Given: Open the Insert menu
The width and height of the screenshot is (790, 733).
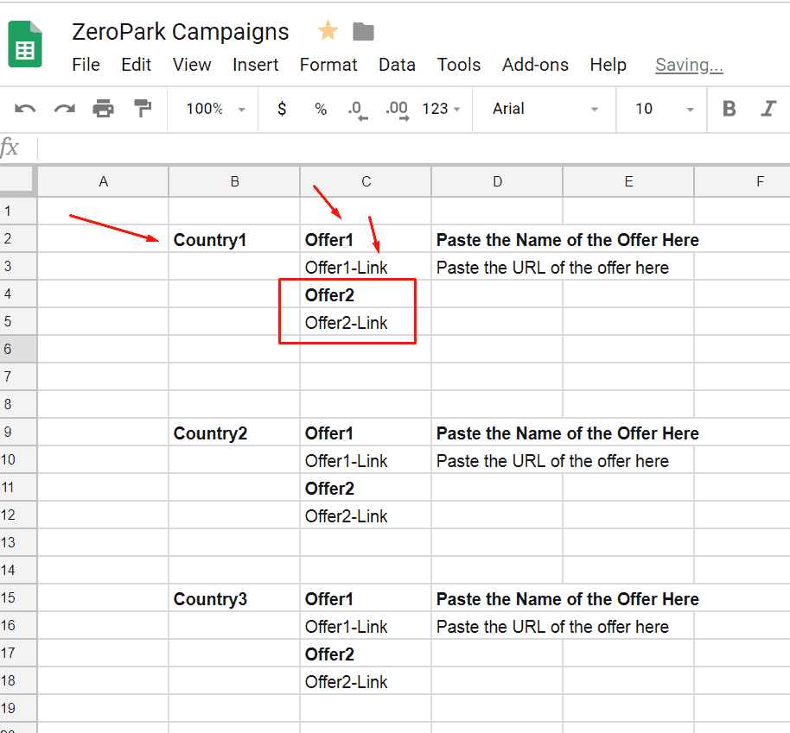Looking at the screenshot, I should coord(256,65).
